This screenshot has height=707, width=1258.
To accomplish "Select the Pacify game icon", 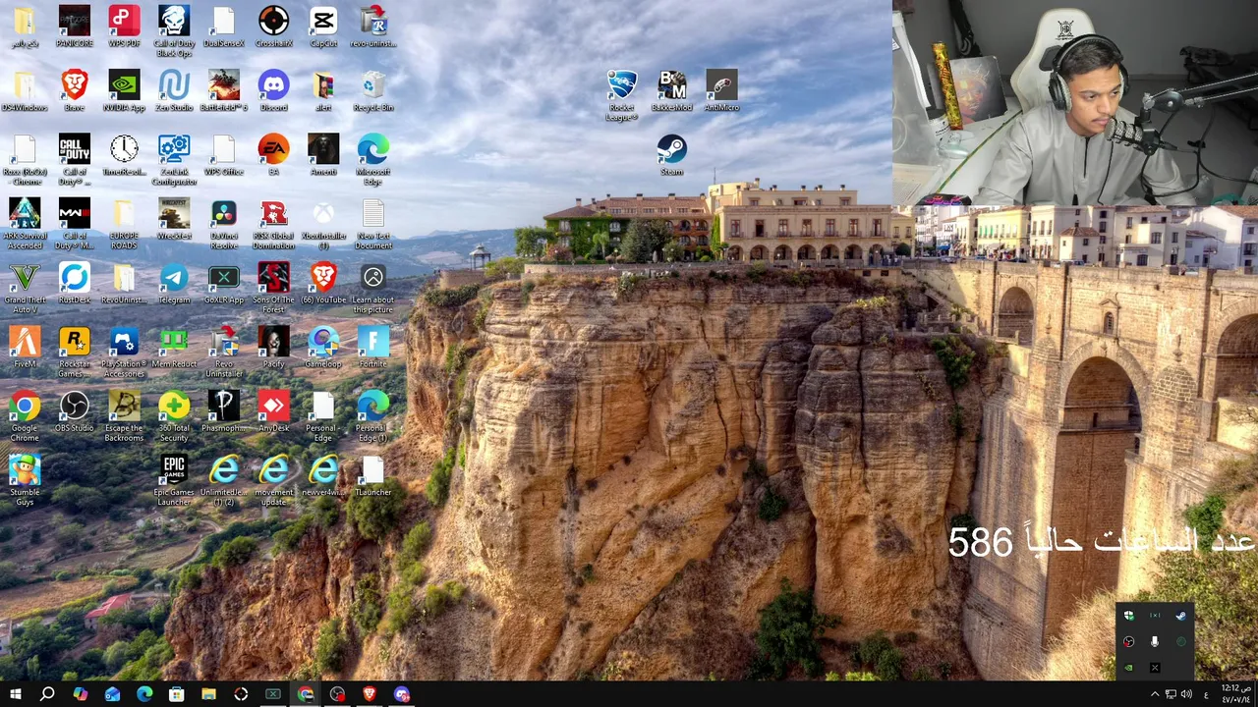I will tap(273, 346).
